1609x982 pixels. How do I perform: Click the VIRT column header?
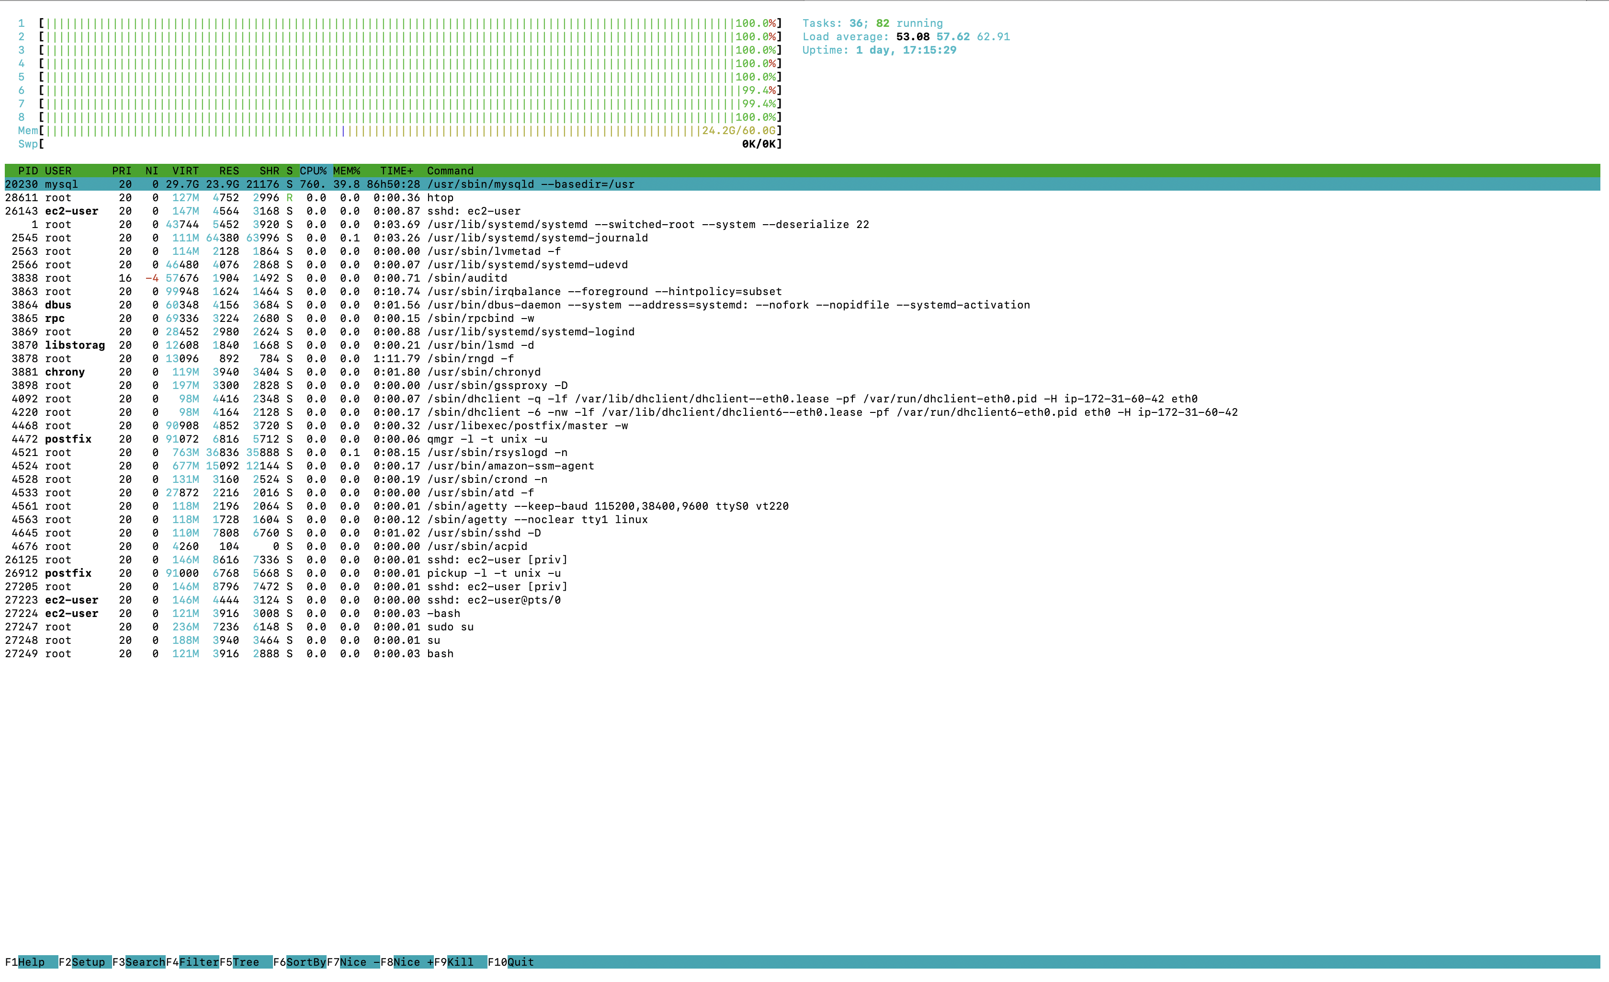(185, 171)
